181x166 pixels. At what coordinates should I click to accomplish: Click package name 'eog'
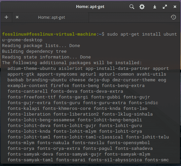click(x=162, y=80)
